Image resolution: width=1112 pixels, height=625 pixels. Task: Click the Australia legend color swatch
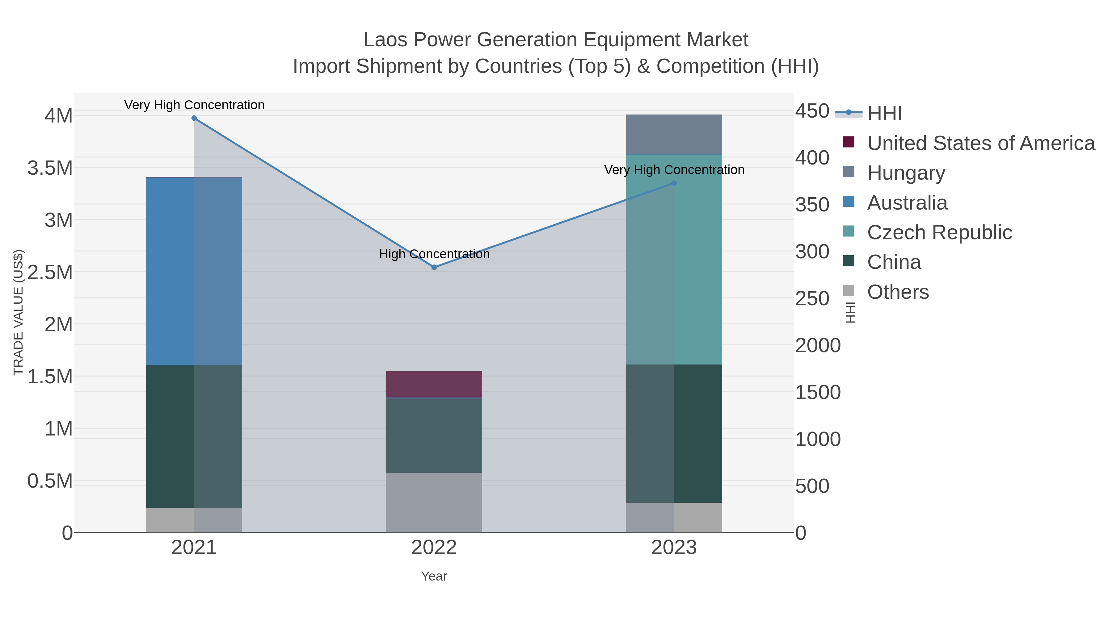point(849,202)
